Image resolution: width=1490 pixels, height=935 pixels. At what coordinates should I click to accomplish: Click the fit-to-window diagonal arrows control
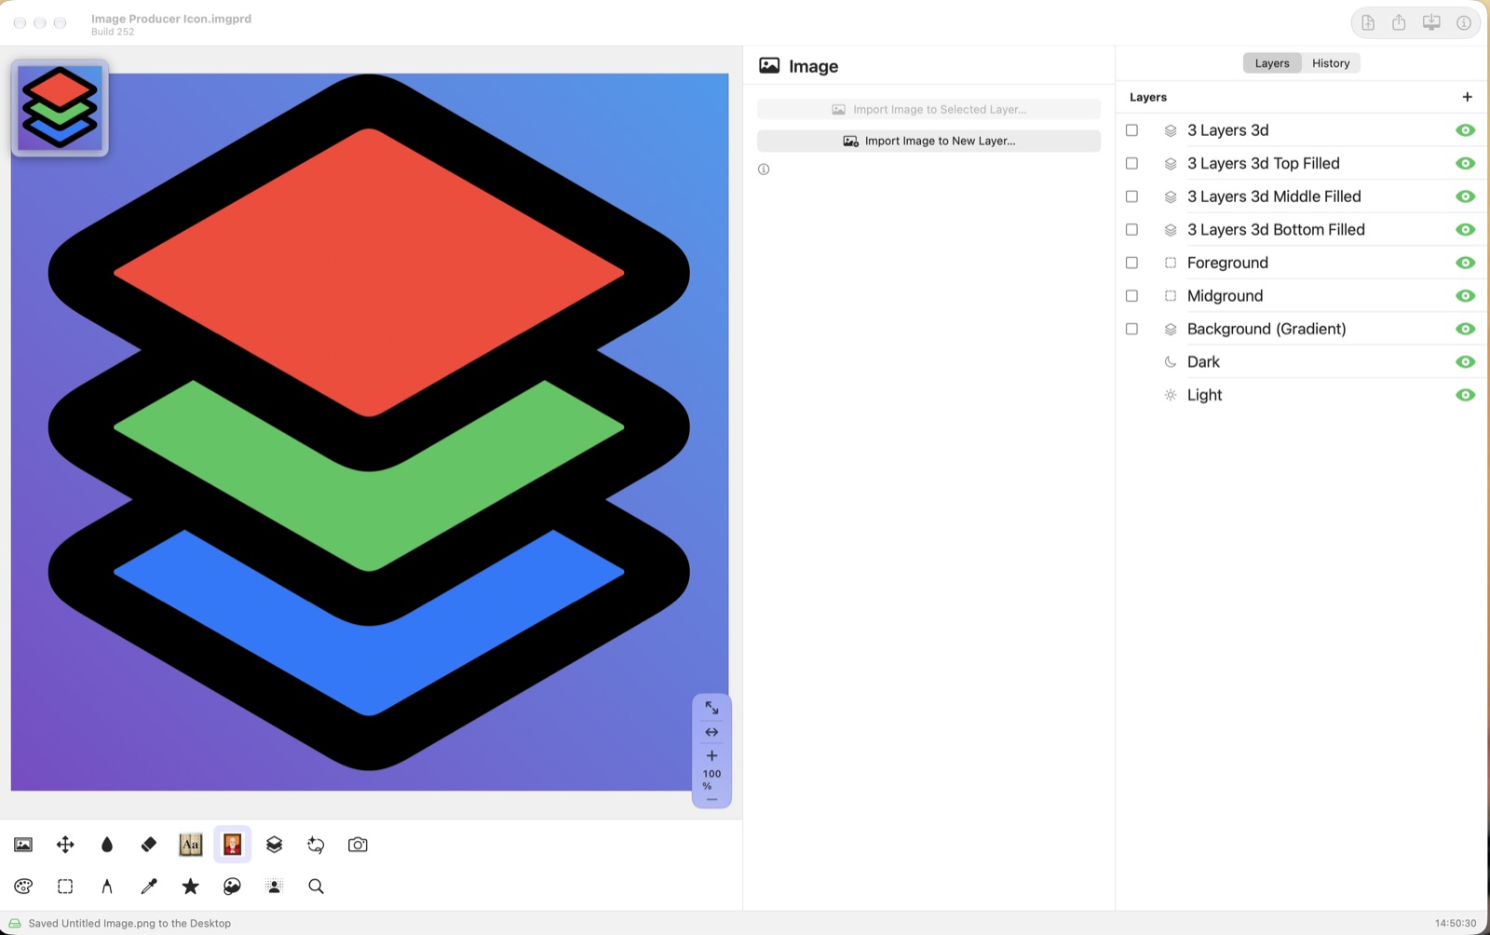click(x=711, y=708)
